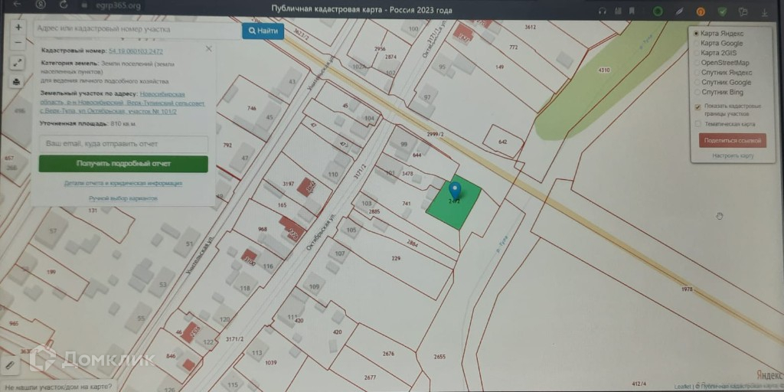
Task: Click Не нашли участок/дом на карте? tab
Action: pos(58,386)
